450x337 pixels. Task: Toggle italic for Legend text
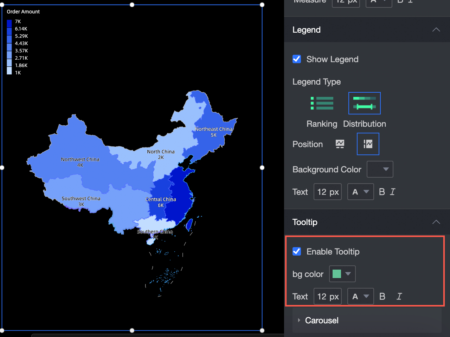point(393,192)
